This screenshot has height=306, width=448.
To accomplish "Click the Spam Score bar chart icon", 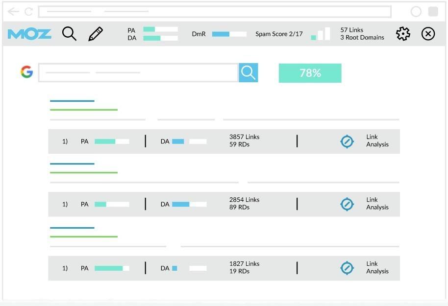I will click(321, 34).
